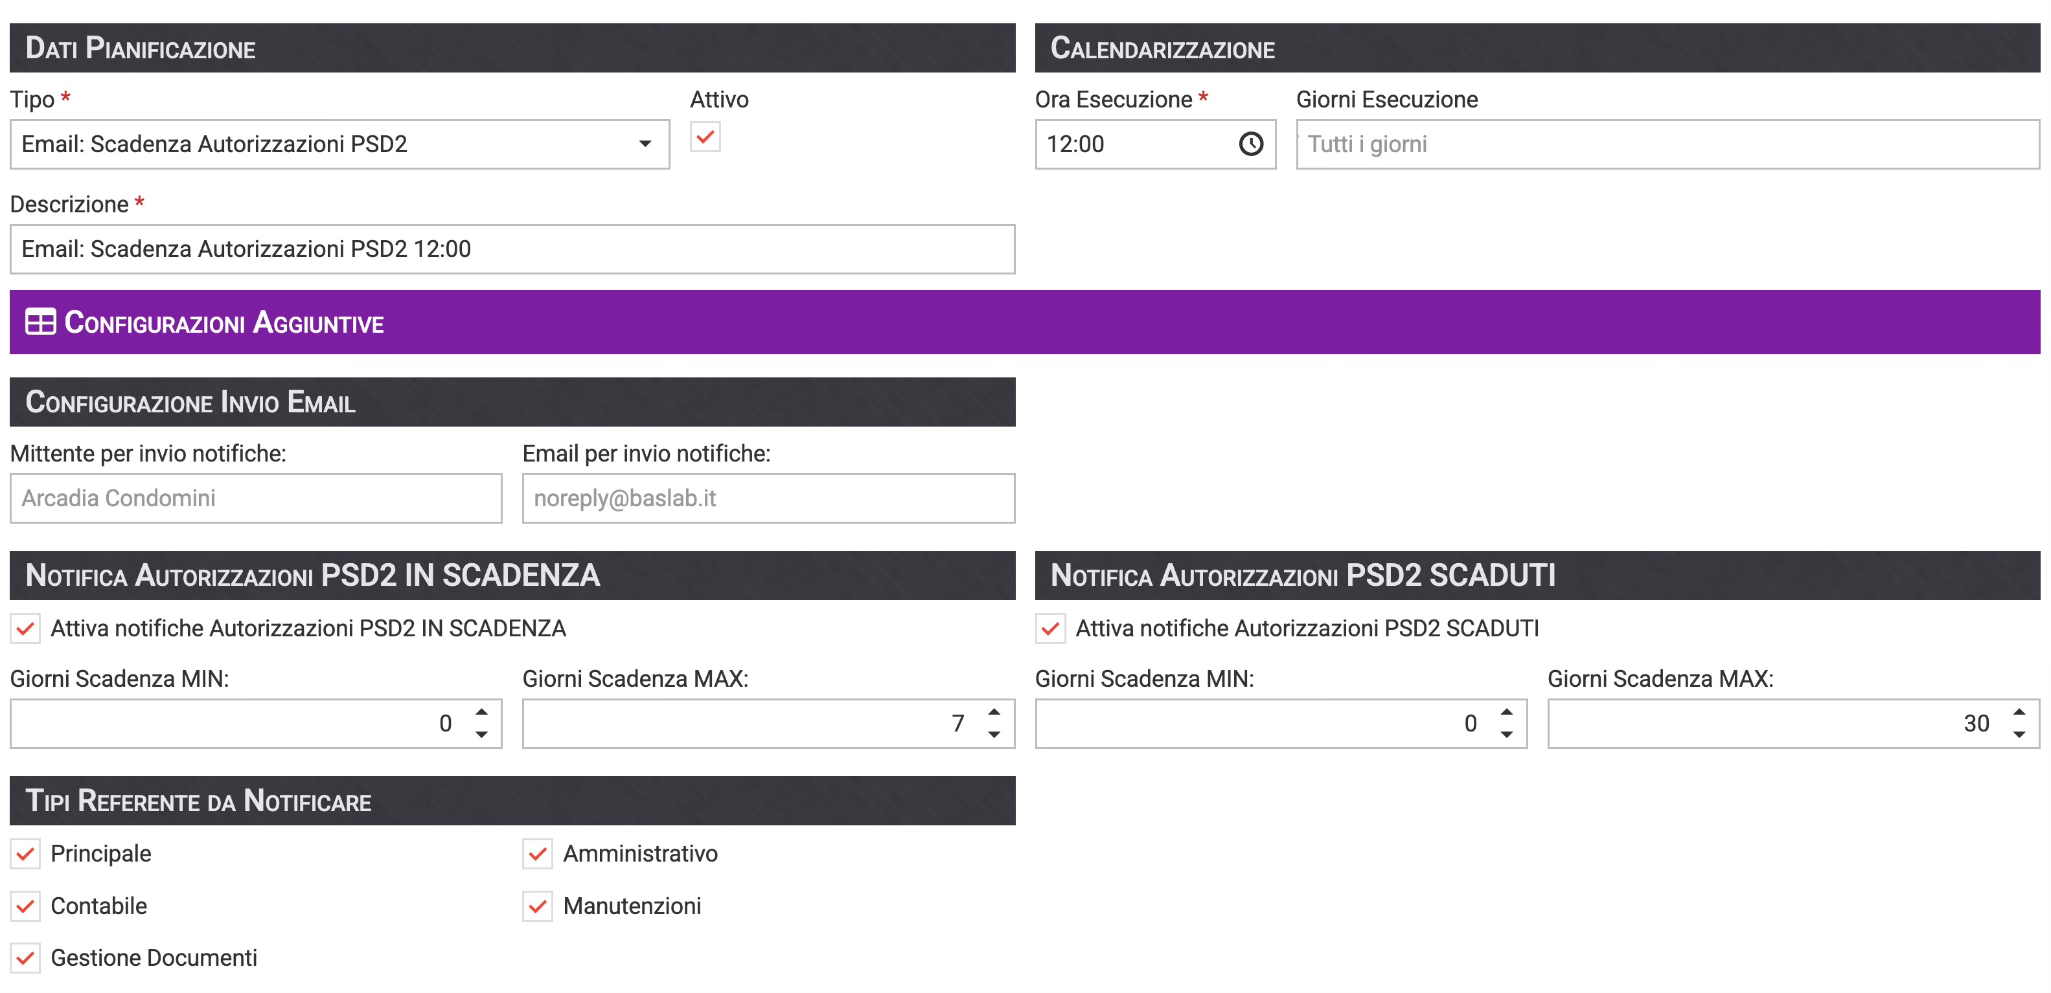Image resolution: width=2051 pixels, height=993 pixels.
Task: Decrease Giorni Scadenza MAX value 7
Action: point(994,735)
